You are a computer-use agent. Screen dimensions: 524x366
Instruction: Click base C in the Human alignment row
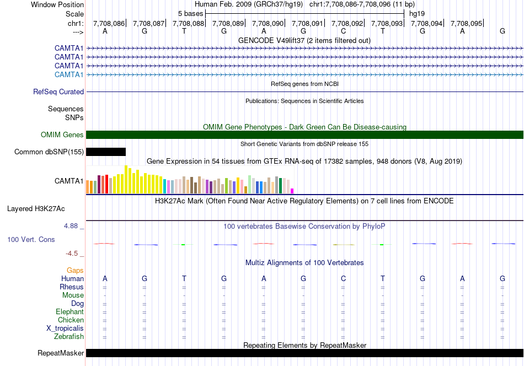pyautogui.click(x=343, y=278)
